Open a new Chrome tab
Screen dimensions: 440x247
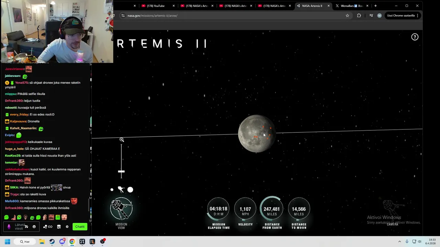tap(375, 6)
